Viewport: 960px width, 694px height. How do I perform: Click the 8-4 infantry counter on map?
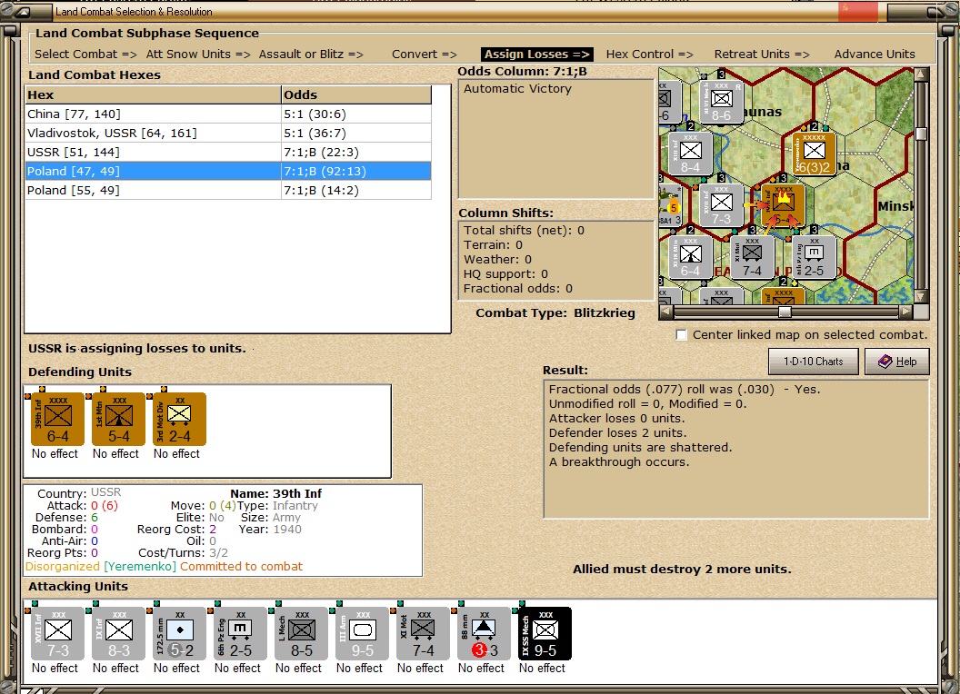coord(690,154)
